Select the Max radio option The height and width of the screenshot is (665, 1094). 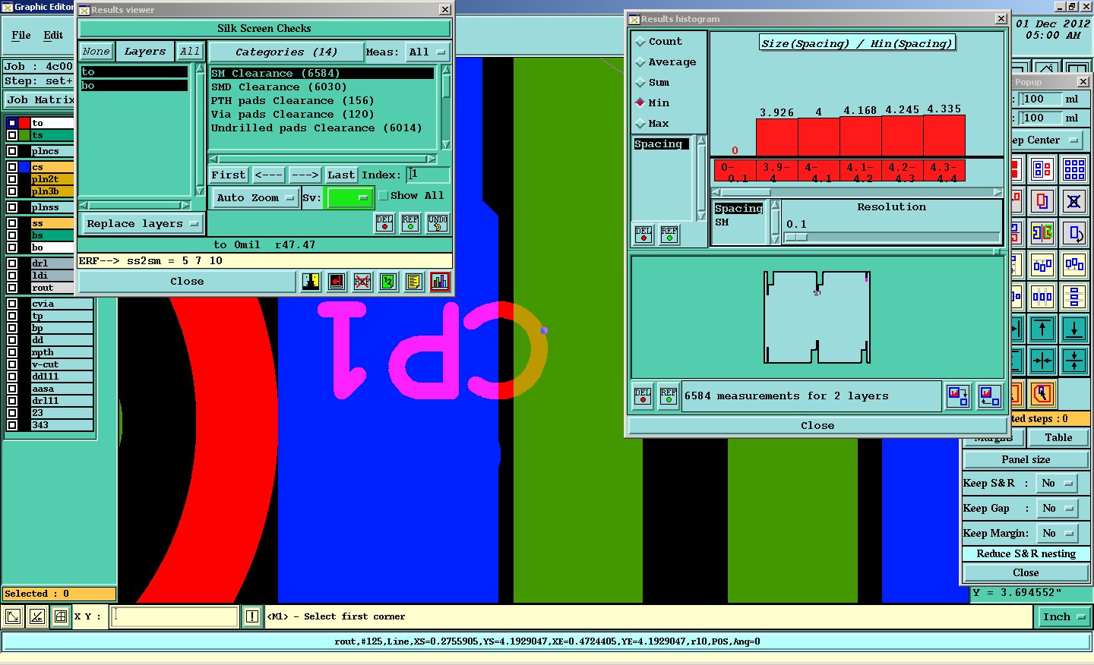click(640, 123)
